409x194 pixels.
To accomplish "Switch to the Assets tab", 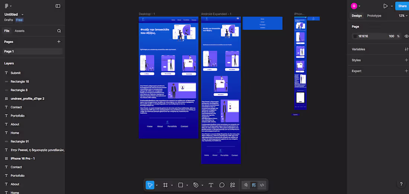I will click(x=19, y=31).
